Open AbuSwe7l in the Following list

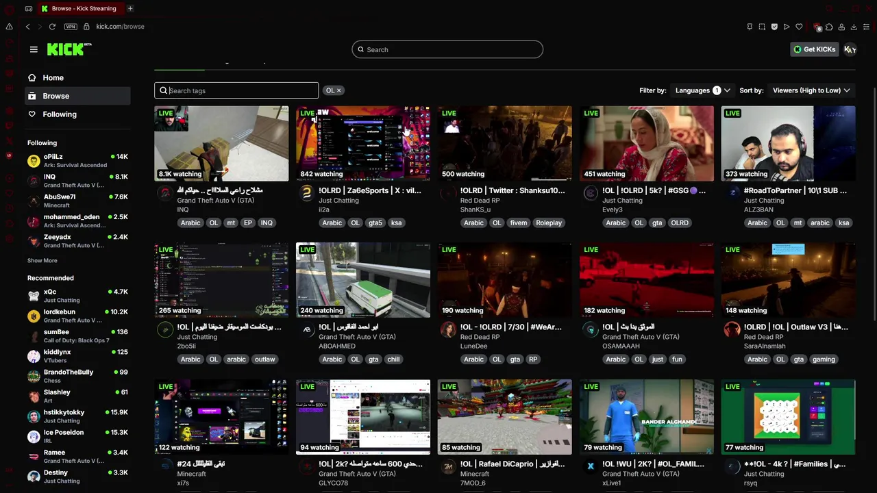click(x=77, y=201)
